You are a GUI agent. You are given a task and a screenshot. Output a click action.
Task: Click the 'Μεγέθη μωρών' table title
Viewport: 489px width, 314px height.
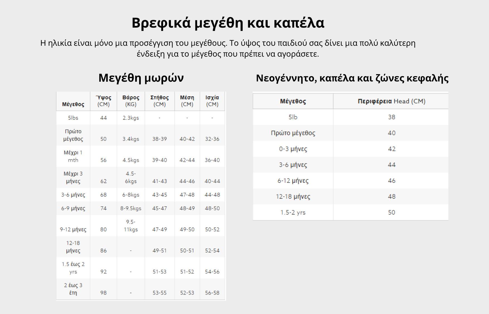coord(141,78)
